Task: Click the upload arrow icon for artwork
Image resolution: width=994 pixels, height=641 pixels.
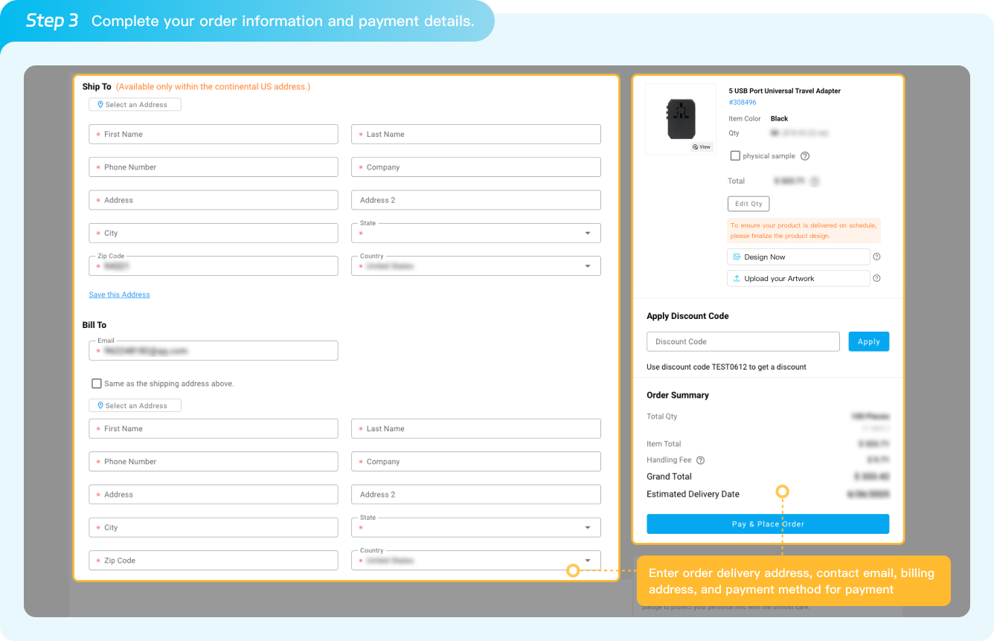Action: (x=737, y=279)
